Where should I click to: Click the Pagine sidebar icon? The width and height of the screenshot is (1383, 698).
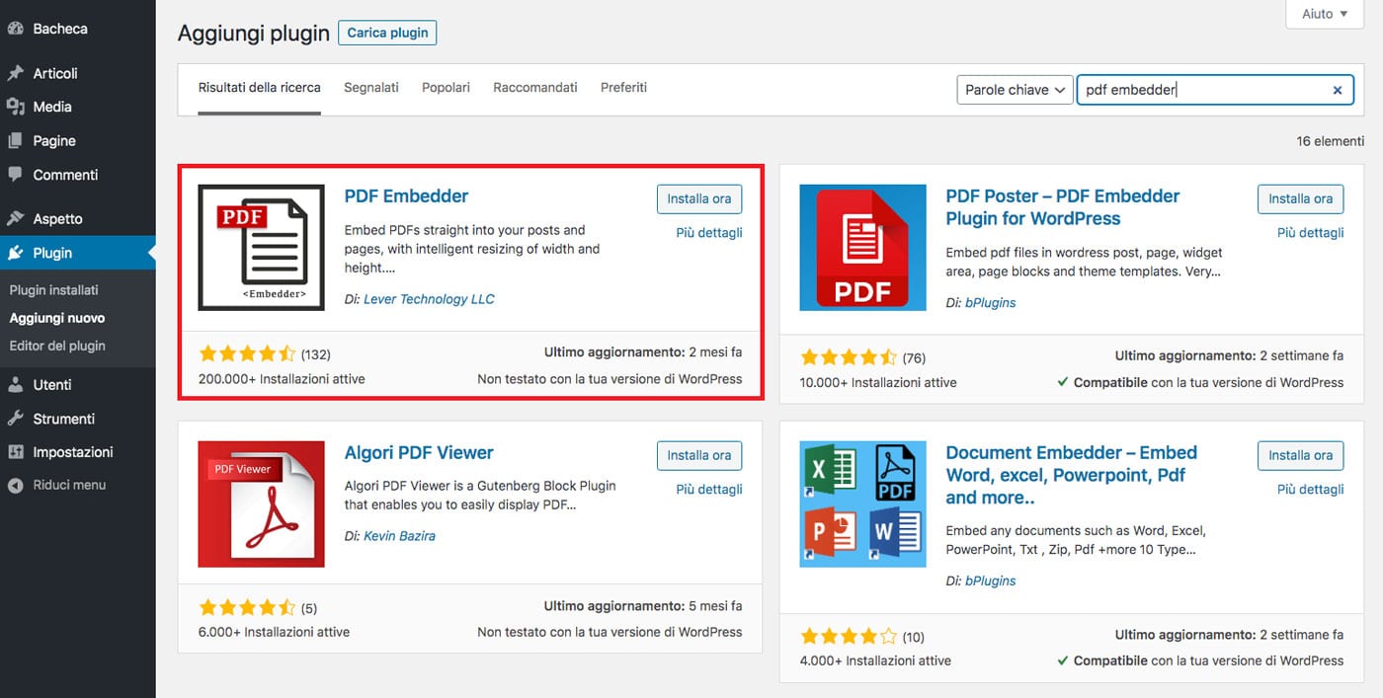pyautogui.click(x=15, y=140)
